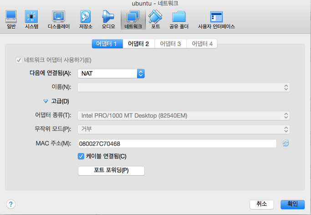Open the 저장소 (Storage) settings icon
The image size is (311, 215).
click(86, 20)
